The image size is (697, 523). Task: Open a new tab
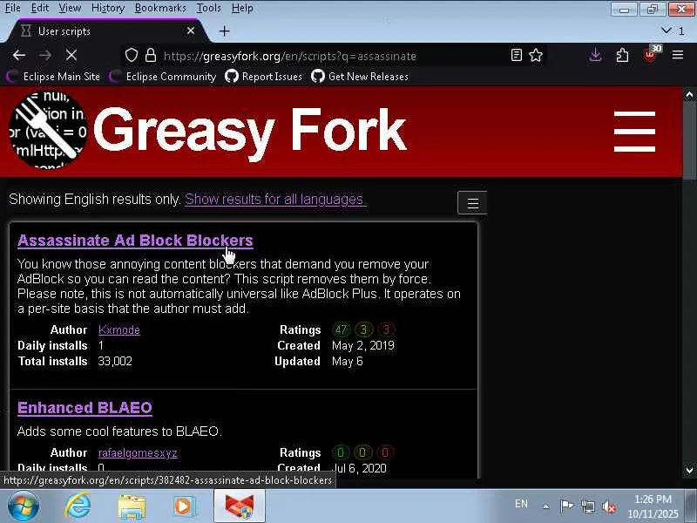(225, 31)
